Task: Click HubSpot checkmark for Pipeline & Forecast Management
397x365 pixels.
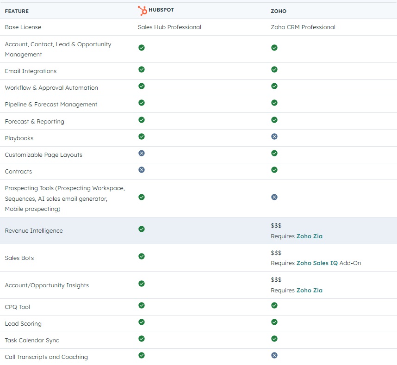Action: pyautogui.click(x=142, y=103)
